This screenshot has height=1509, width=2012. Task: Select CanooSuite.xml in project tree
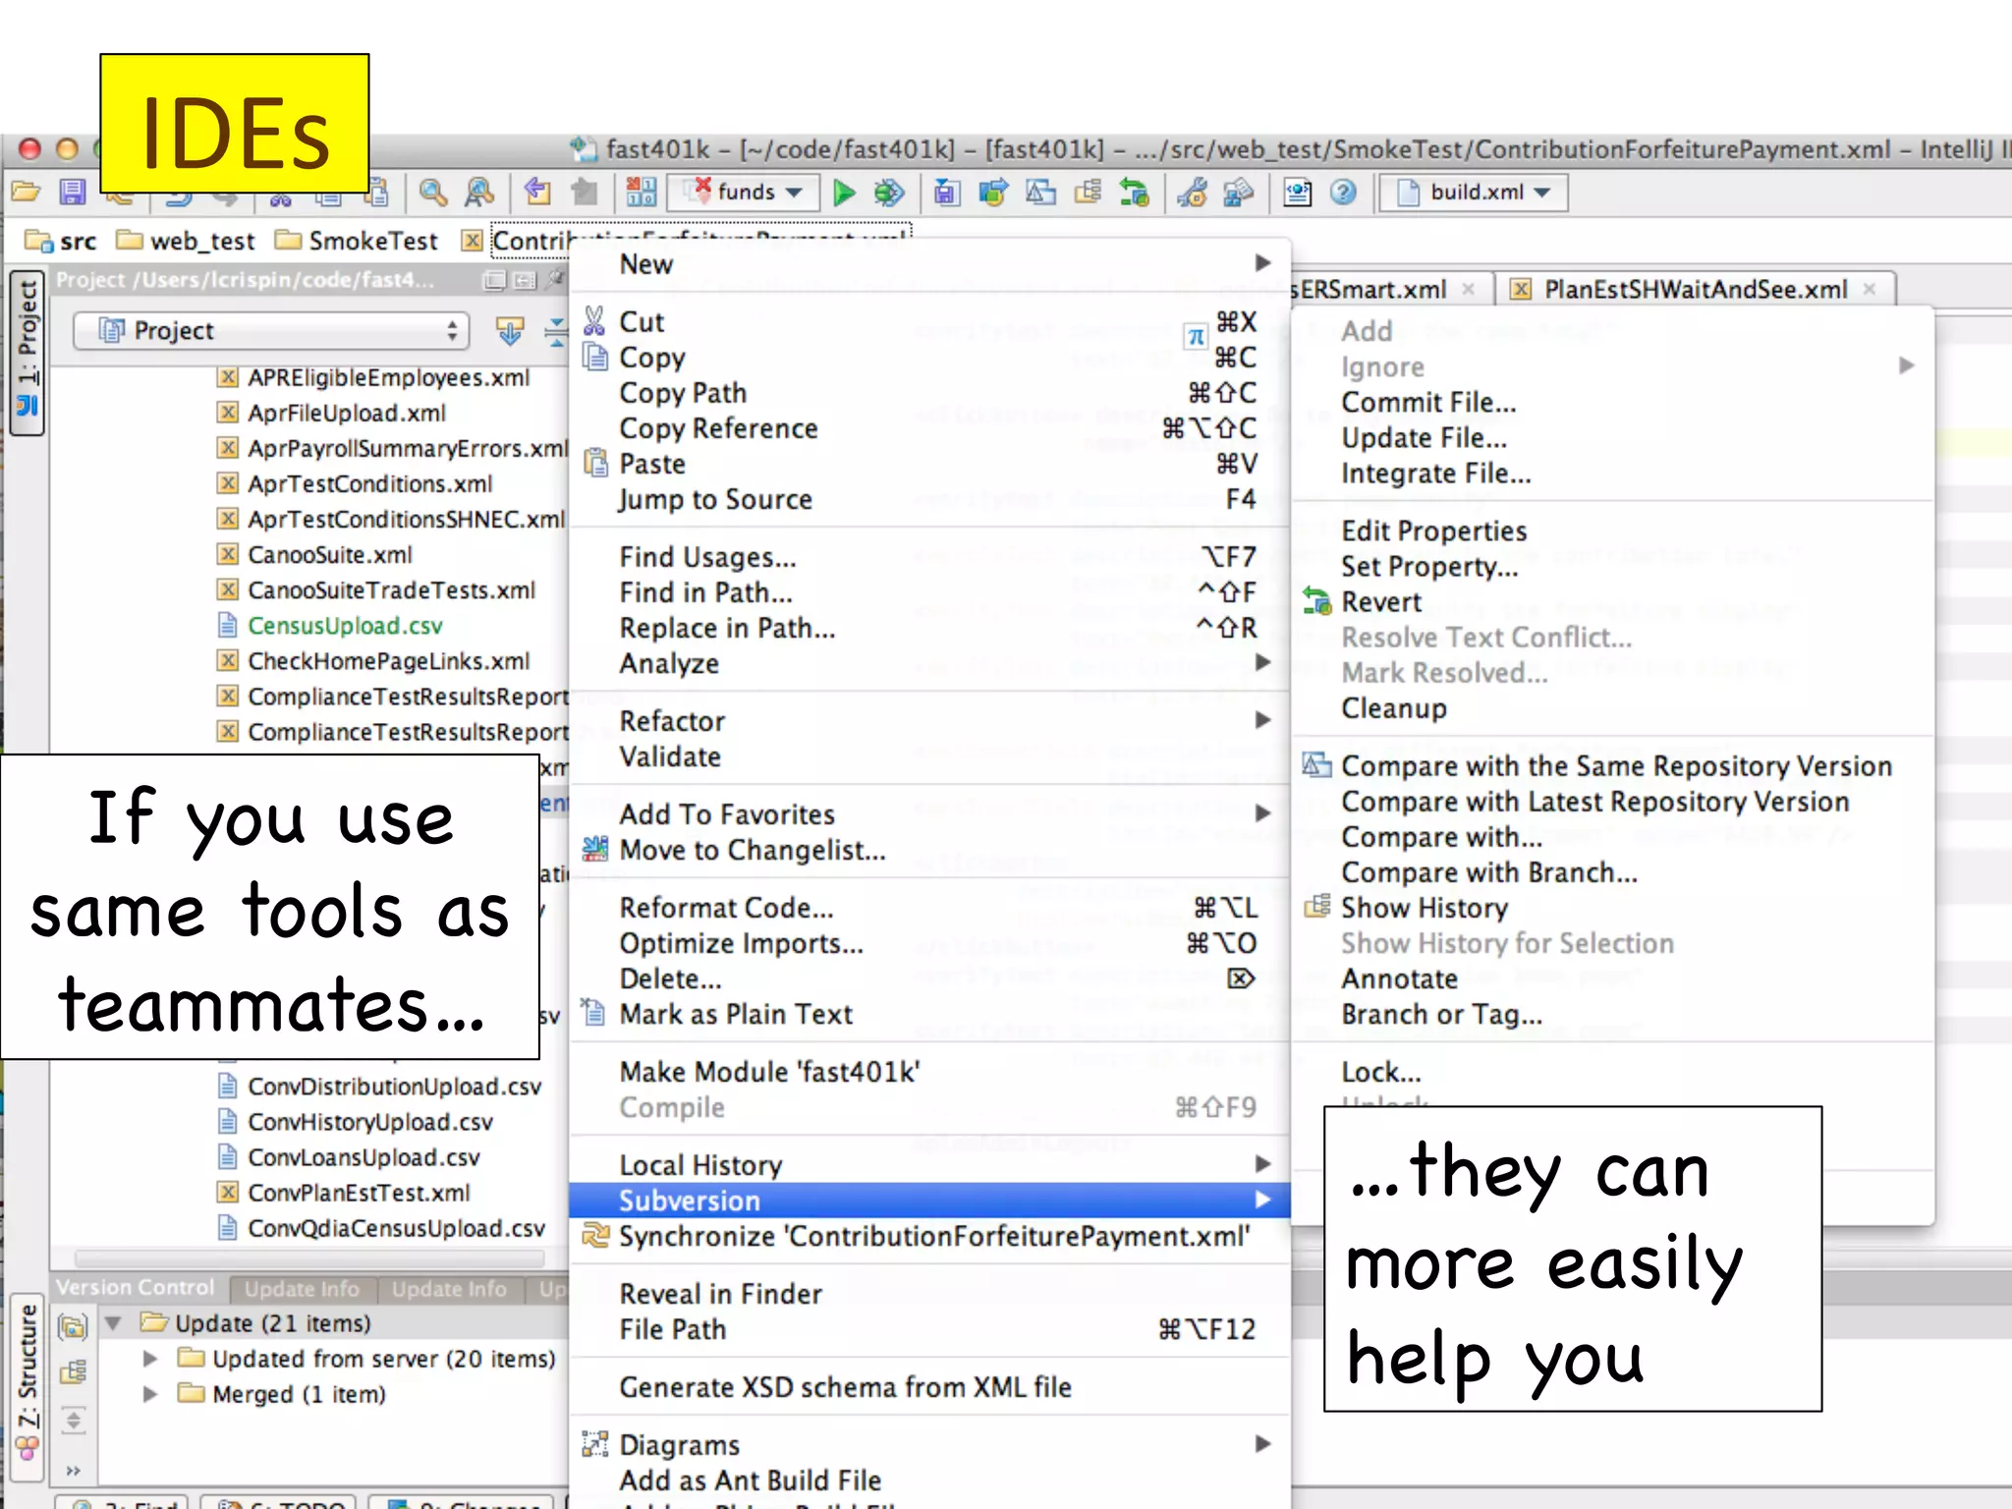point(315,555)
